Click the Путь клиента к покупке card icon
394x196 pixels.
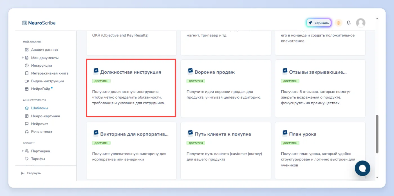pyautogui.click(x=190, y=133)
